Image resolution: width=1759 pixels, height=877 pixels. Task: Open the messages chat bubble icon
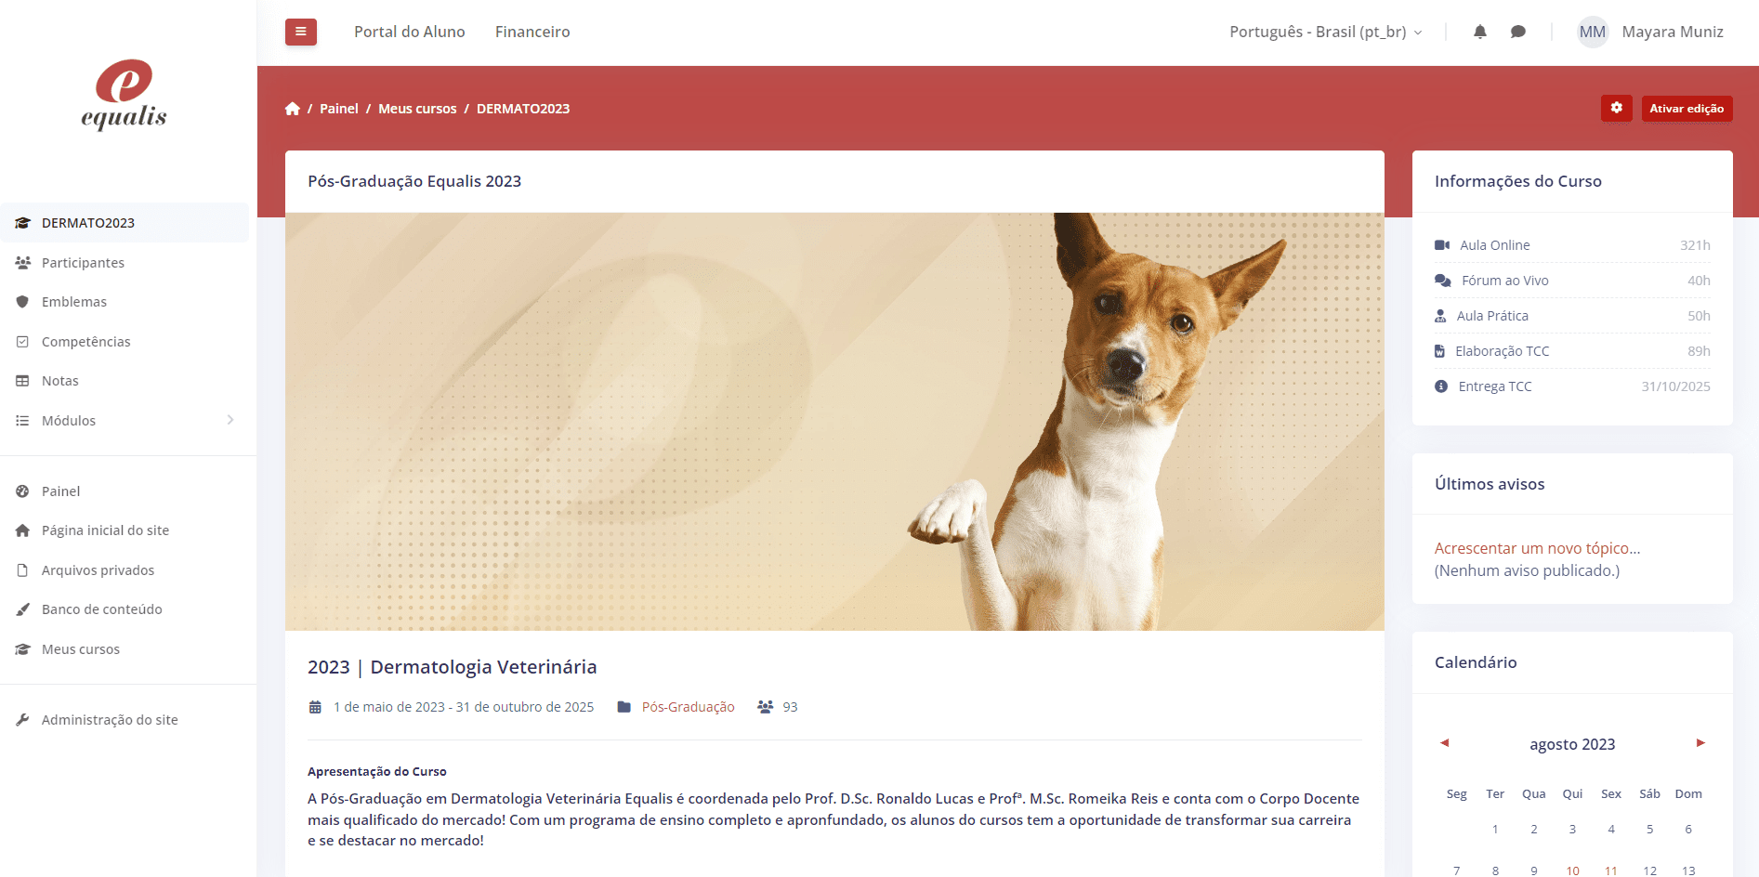tap(1518, 32)
